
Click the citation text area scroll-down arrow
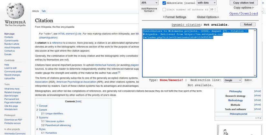click(x=255, y=76)
